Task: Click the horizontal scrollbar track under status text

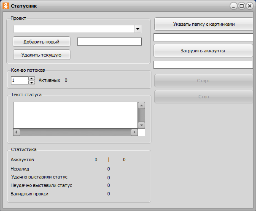Action: [x=75, y=132]
